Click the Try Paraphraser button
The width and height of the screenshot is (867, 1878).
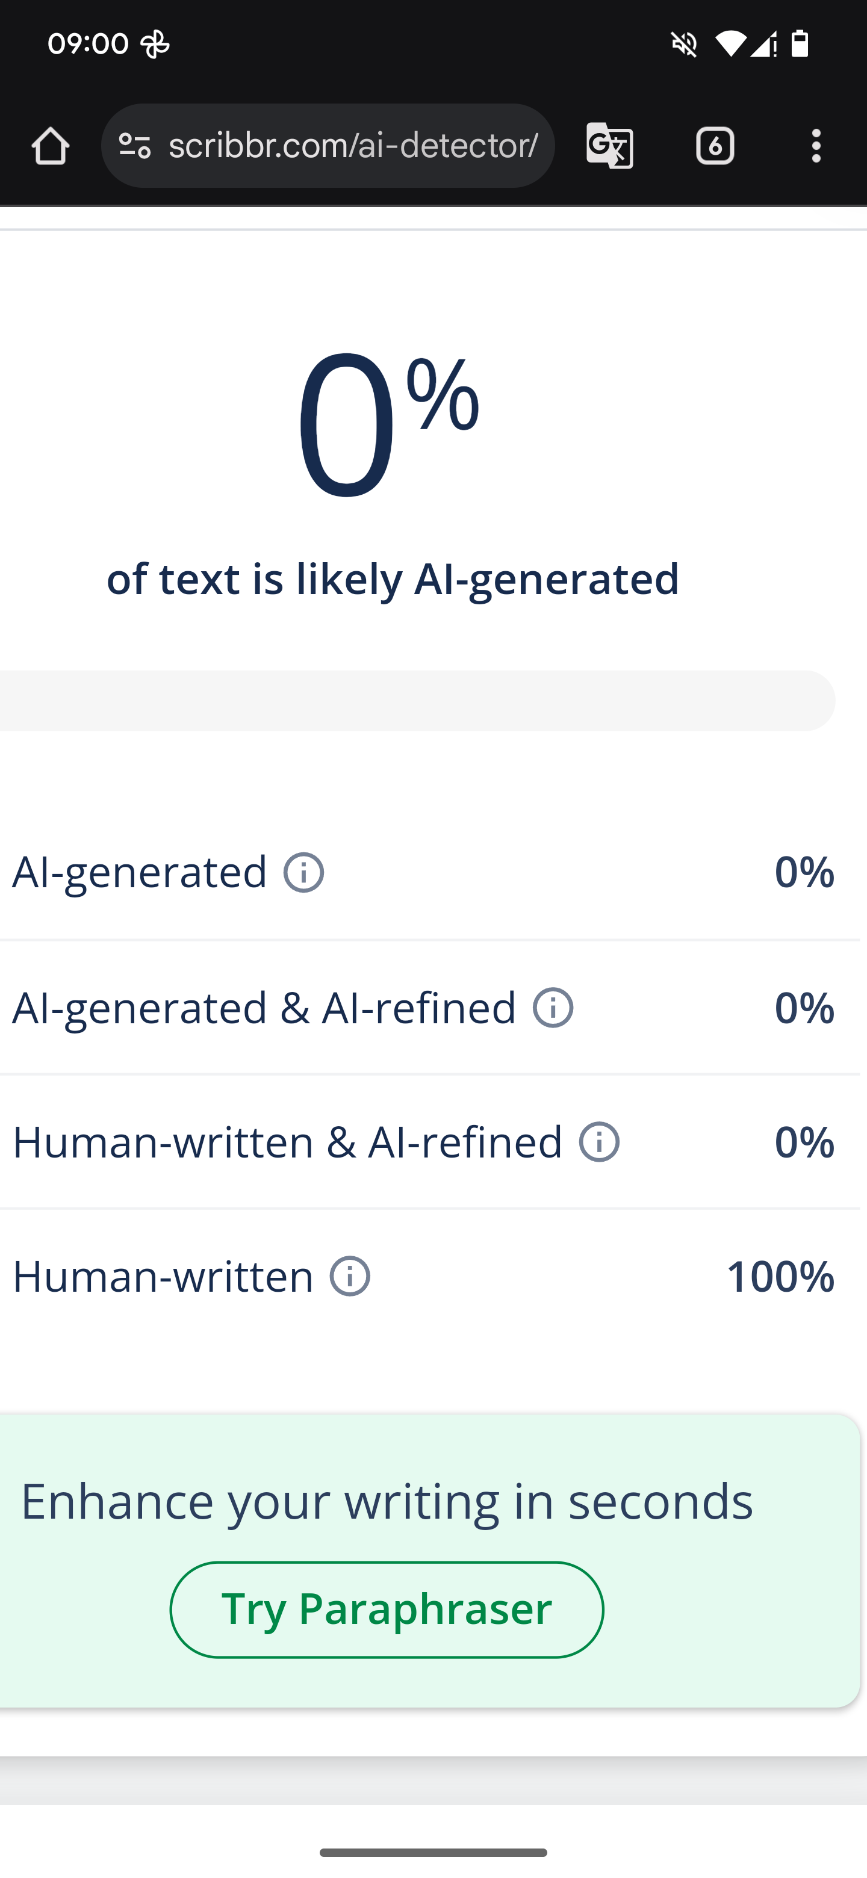click(x=387, y=1609)
